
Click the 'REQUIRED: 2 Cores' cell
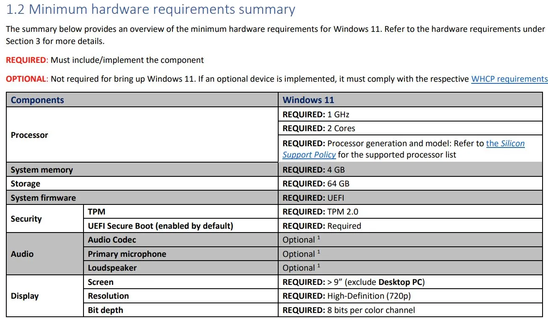point(410,128)
